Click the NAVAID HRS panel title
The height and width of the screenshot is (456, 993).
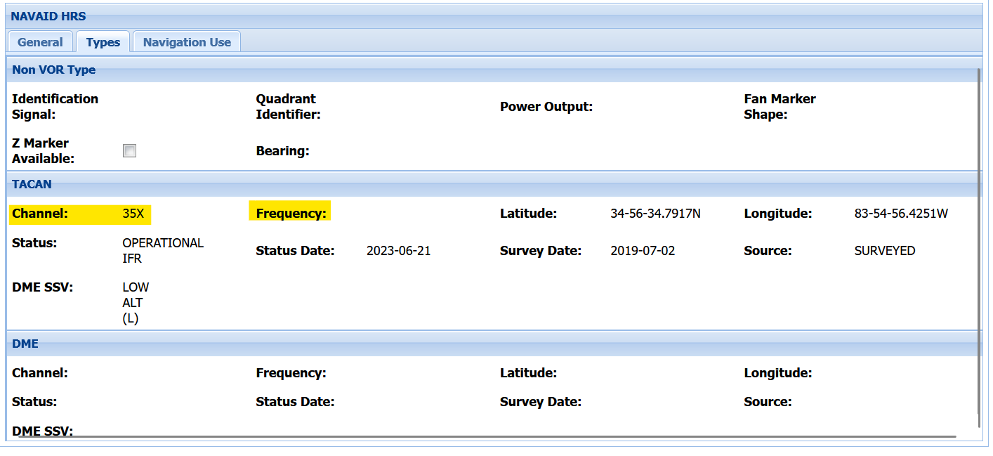[48, 16]
